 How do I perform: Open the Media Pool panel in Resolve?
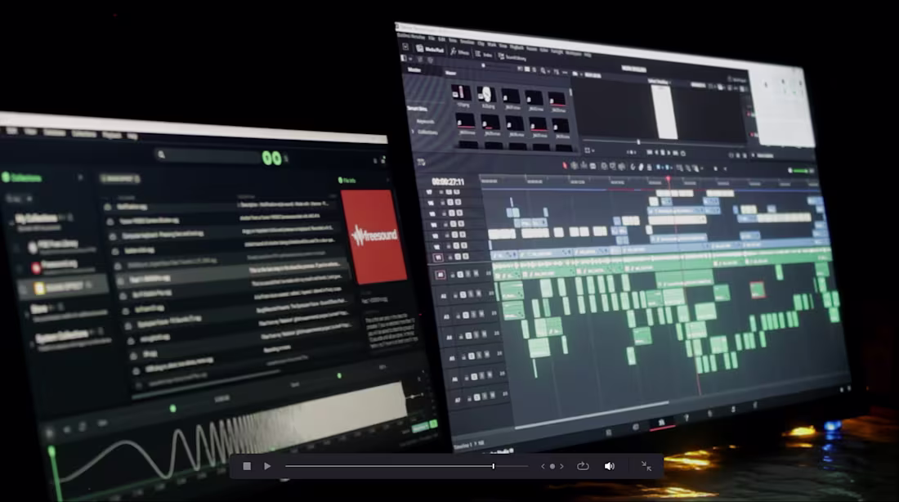coord(430,49)
